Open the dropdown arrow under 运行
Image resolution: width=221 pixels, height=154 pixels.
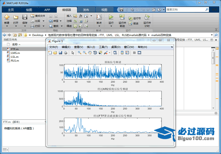click(x=111, y=26)
